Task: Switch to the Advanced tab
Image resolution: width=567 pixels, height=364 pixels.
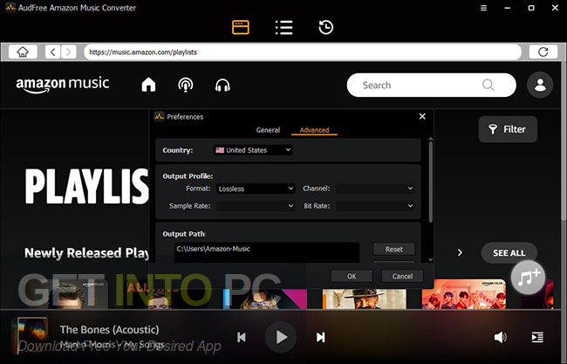Action: 314,130
